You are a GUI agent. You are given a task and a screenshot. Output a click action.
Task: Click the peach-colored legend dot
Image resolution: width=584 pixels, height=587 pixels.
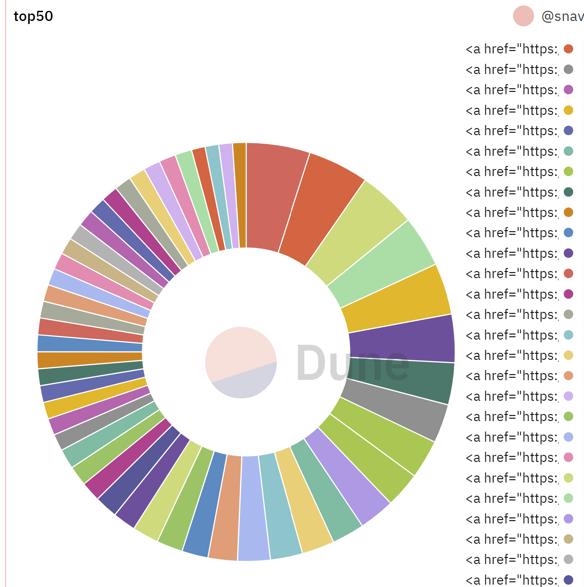568,376
